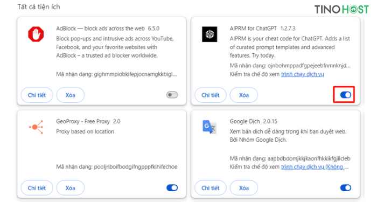The image size is (377, 202).
Task: Click the Google Dịch translate icon
Action: pos(210,127)
